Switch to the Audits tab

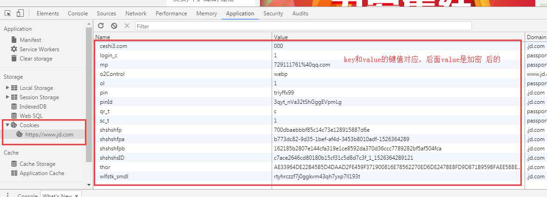tap(301, 13)
